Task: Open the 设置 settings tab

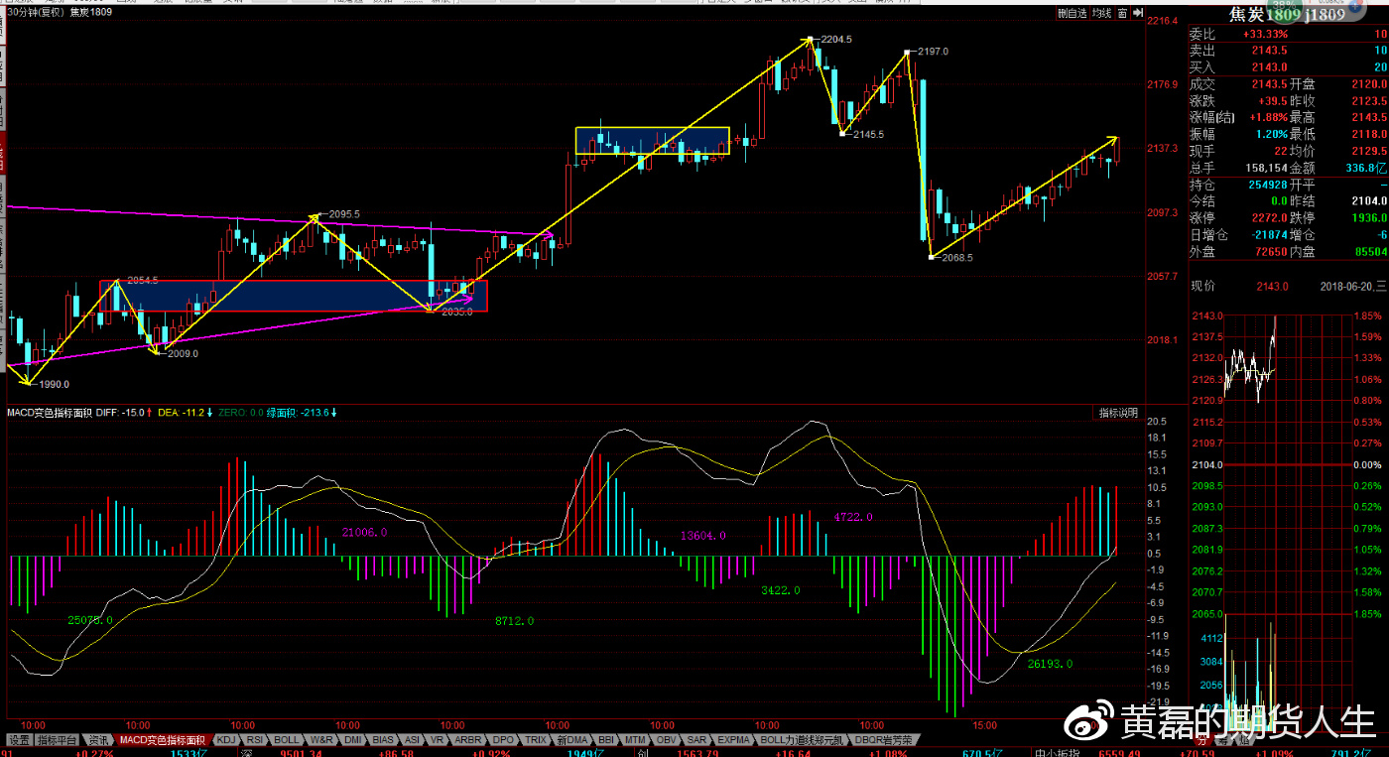Action: (x=19, y=740)
